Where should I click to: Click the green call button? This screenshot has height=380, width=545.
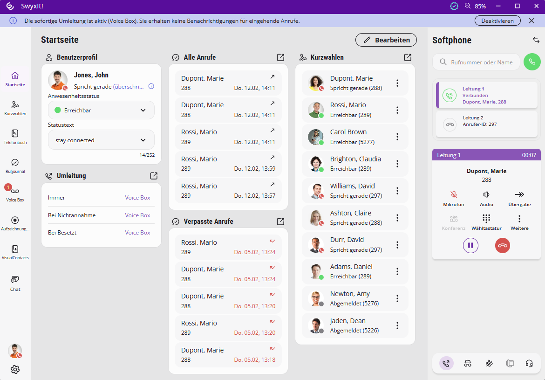(x=532, y=62)
